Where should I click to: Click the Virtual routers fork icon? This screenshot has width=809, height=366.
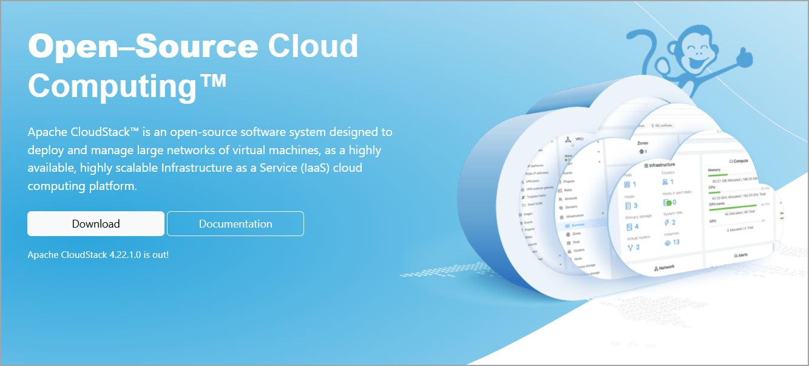click(x=631, y=248)
